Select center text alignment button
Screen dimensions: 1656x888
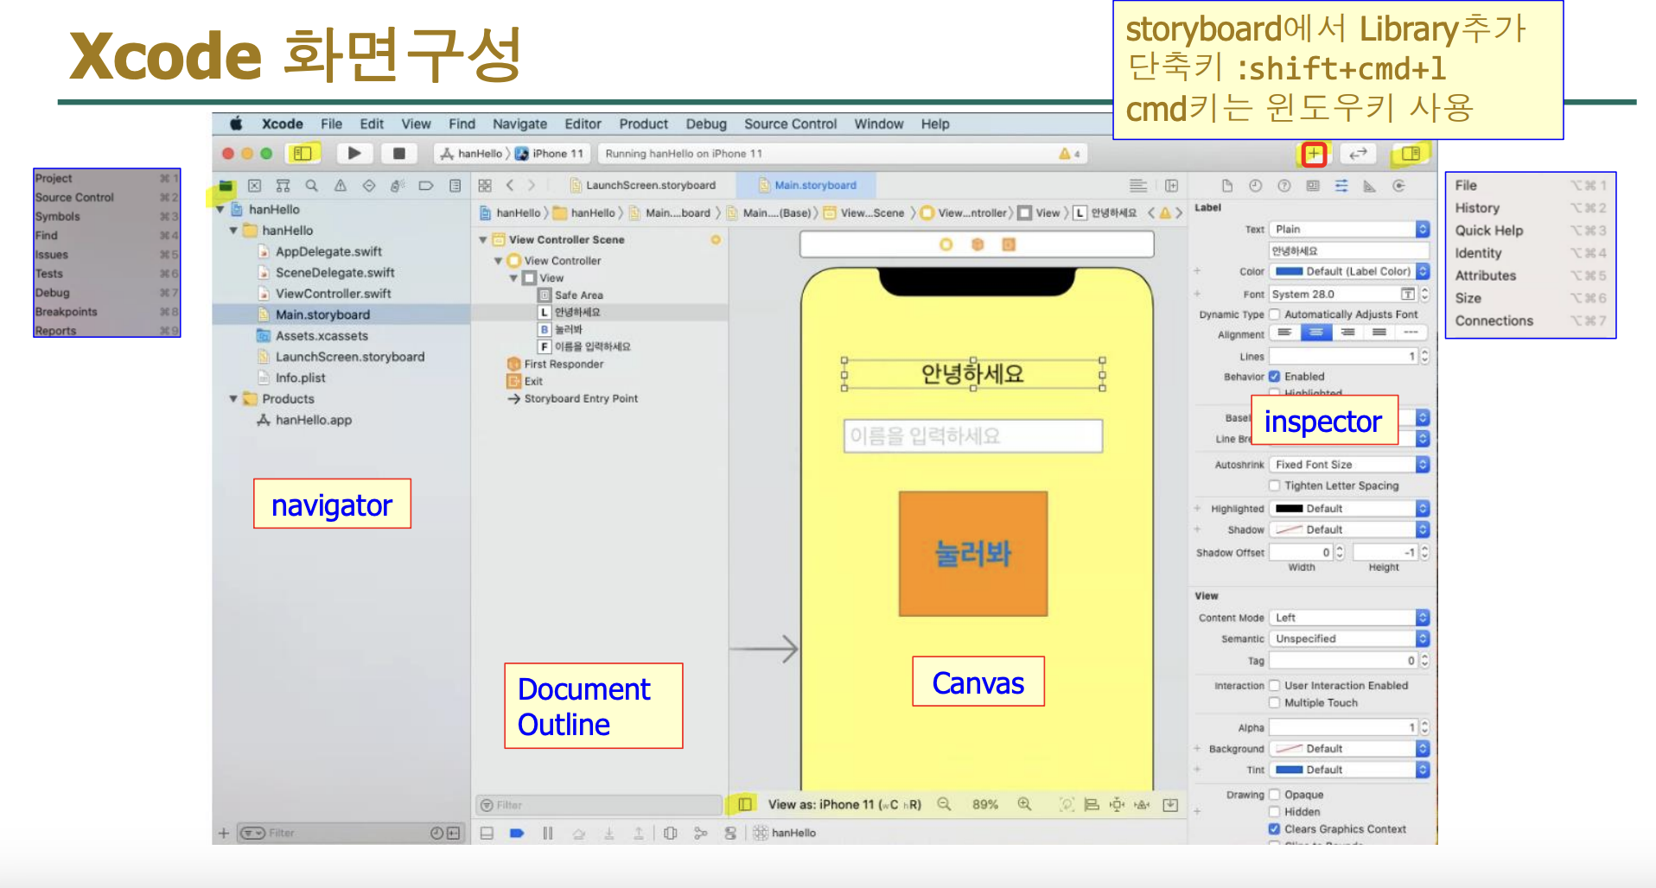point(1316,333)
